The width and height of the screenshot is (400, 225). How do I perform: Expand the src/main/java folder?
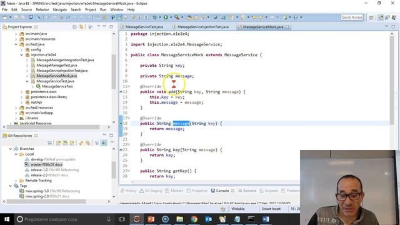pos(16,34)
